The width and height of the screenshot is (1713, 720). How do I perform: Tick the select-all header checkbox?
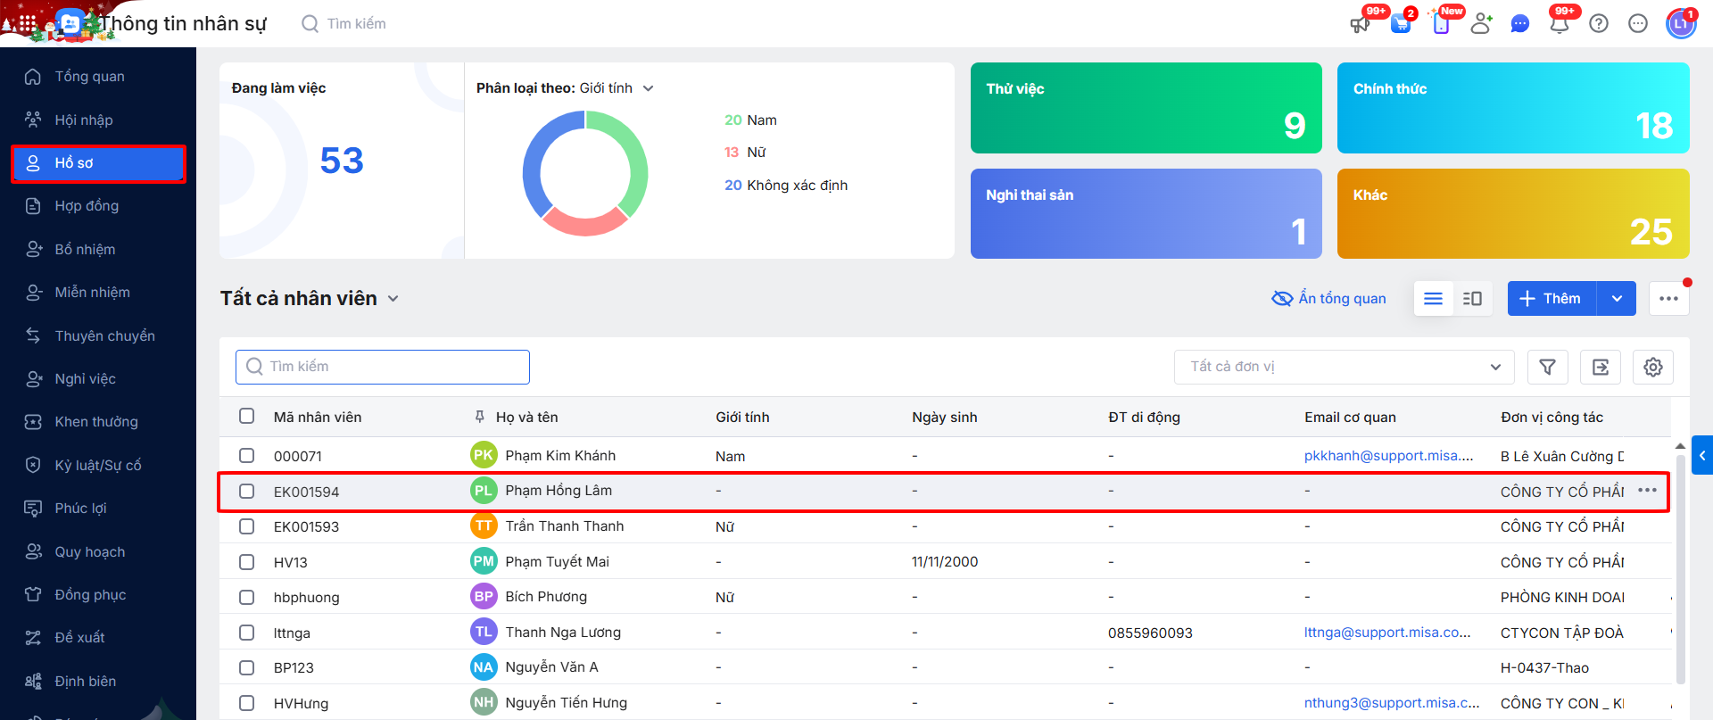[x=246, y=417]
